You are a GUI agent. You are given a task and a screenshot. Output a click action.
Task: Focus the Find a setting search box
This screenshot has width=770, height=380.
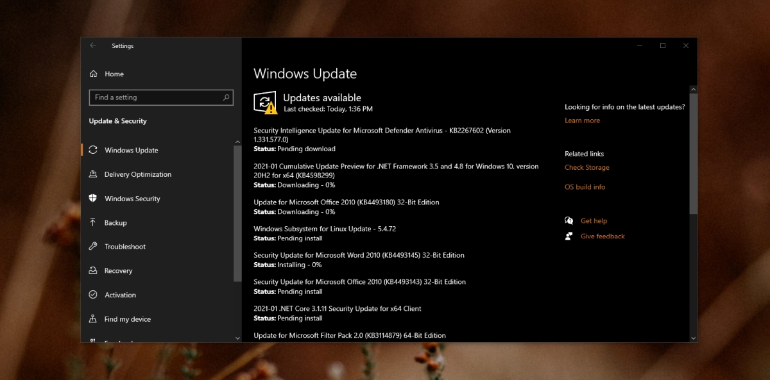[161, 97]
